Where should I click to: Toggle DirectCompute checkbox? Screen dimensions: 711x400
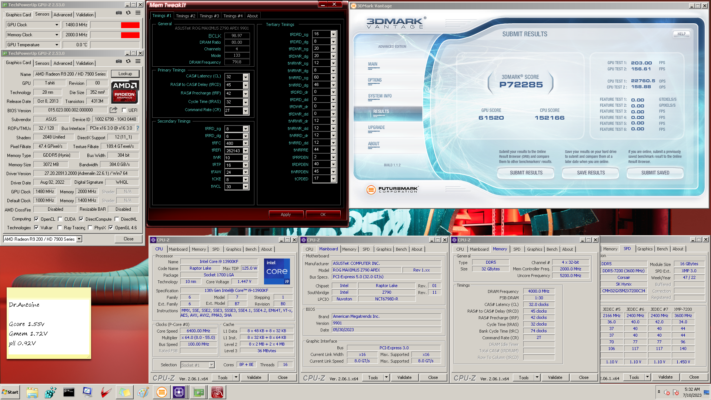pyautogui.click(x=81, y=219)
